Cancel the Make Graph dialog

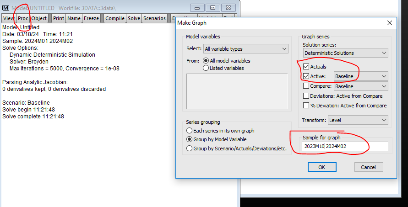pos(368,167)
